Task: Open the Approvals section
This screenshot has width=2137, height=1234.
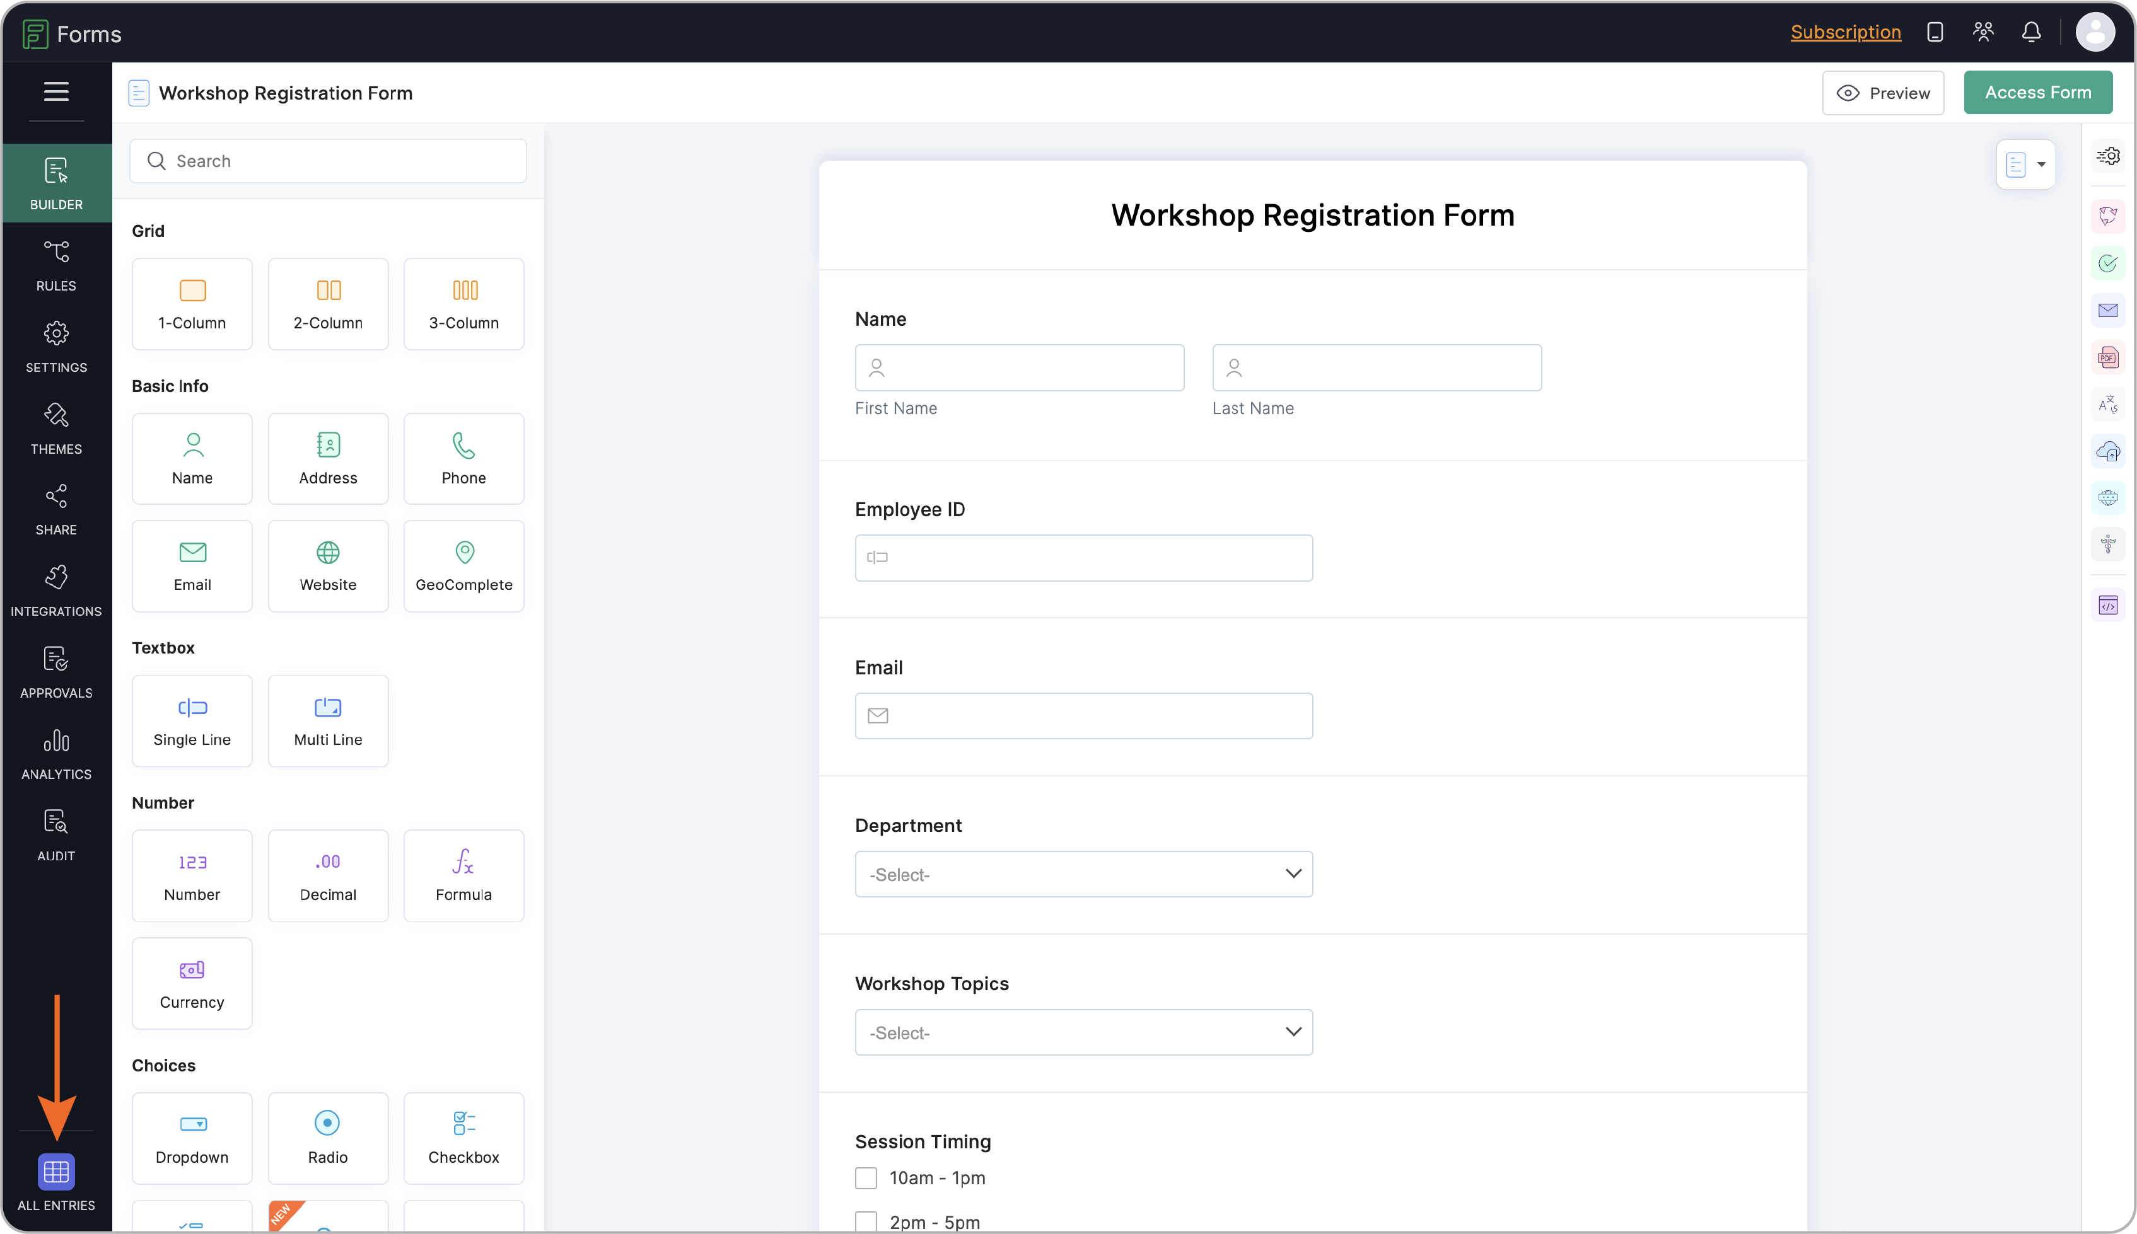Action: coord(56,672)
